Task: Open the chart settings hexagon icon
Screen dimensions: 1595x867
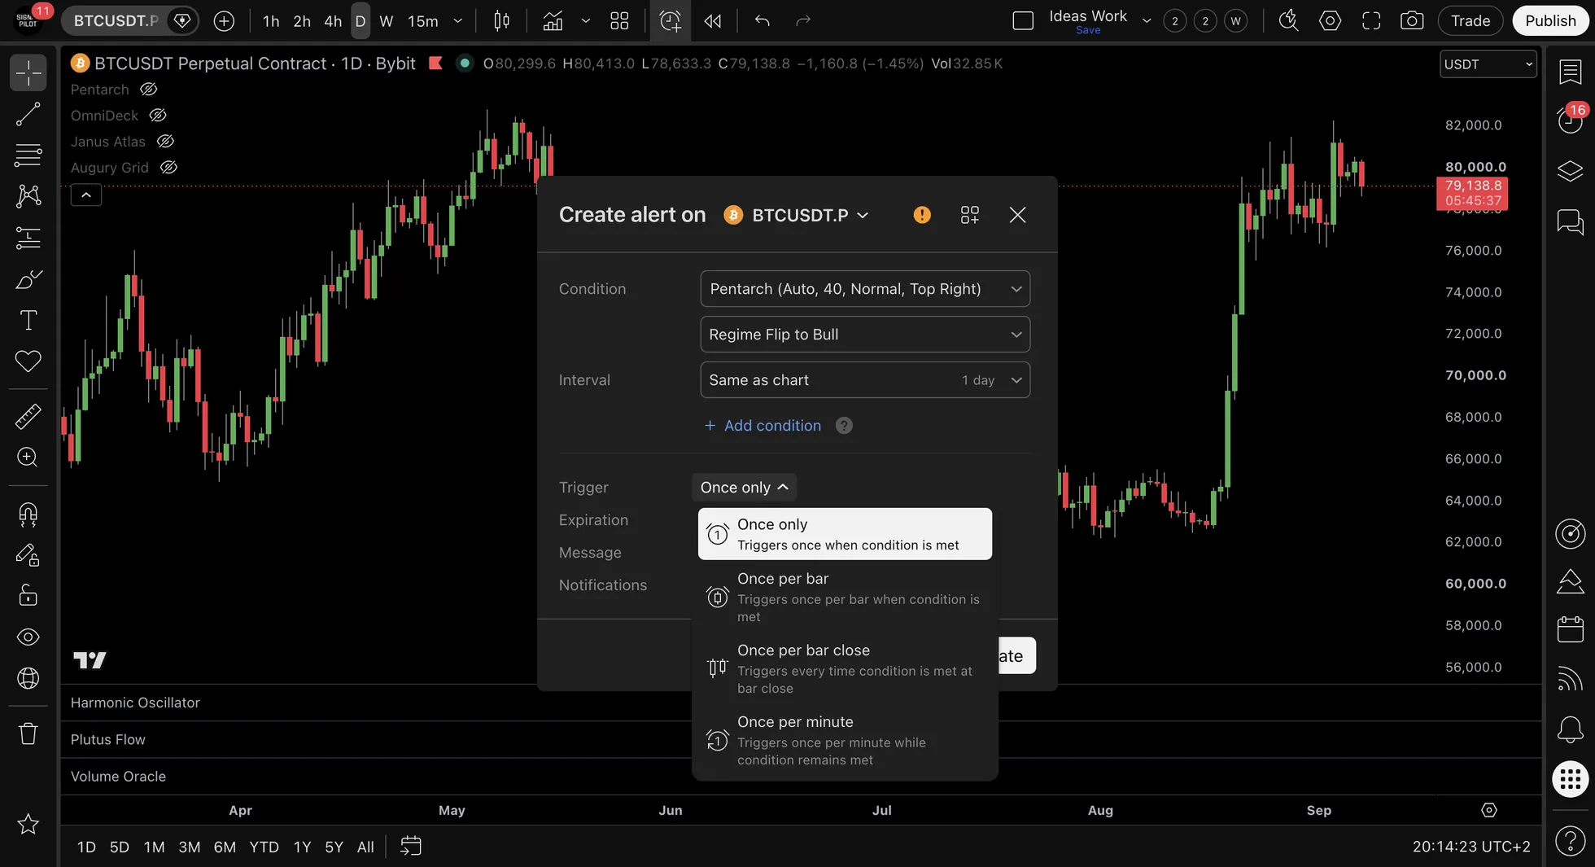Action: (1330, 21)
